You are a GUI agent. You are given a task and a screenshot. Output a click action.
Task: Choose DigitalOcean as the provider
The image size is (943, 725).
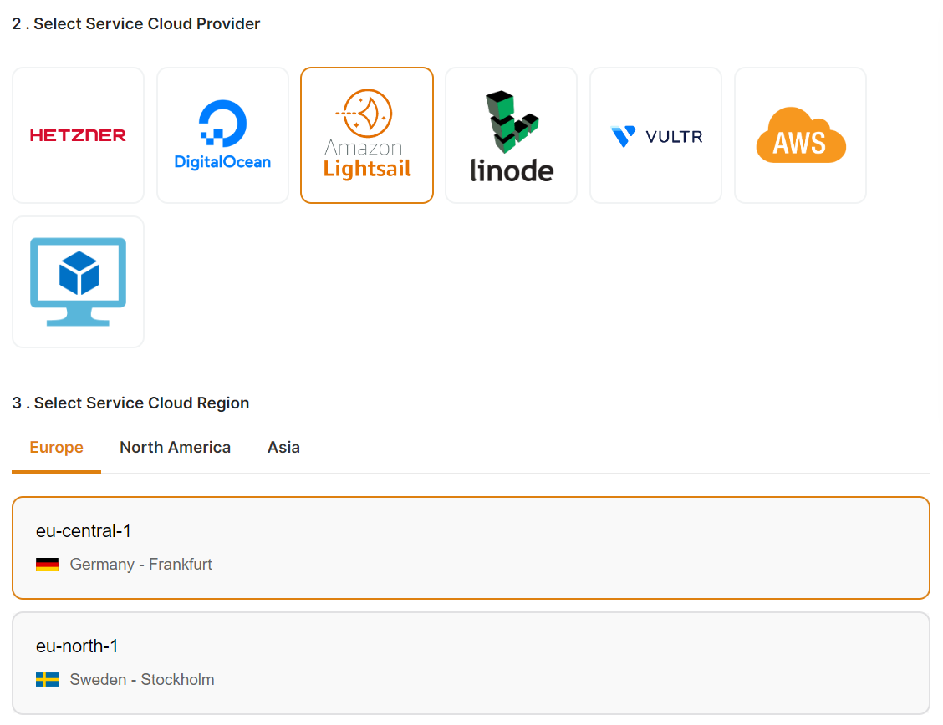click(222, 135)
